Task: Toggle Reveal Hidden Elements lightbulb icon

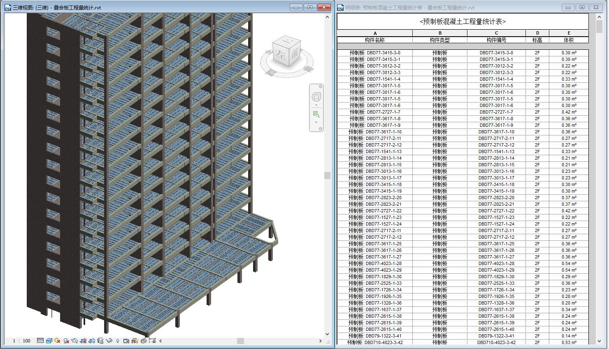Action: [118, 341]
